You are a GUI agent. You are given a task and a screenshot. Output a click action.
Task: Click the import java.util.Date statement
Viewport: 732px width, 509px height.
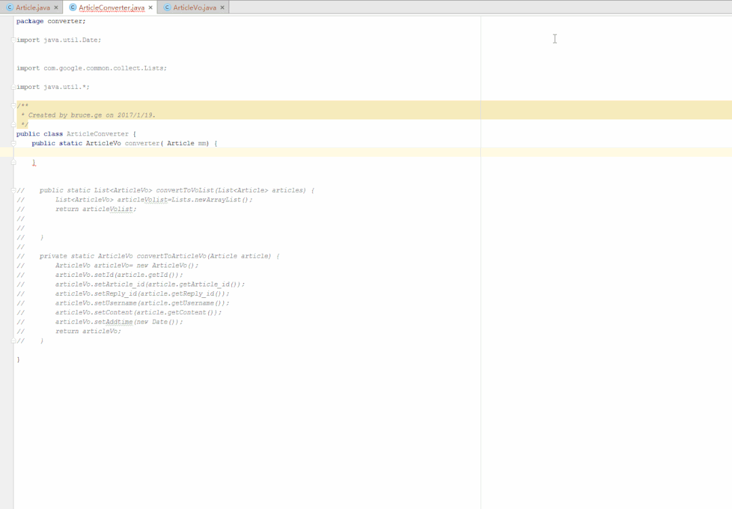coord(59,40)
